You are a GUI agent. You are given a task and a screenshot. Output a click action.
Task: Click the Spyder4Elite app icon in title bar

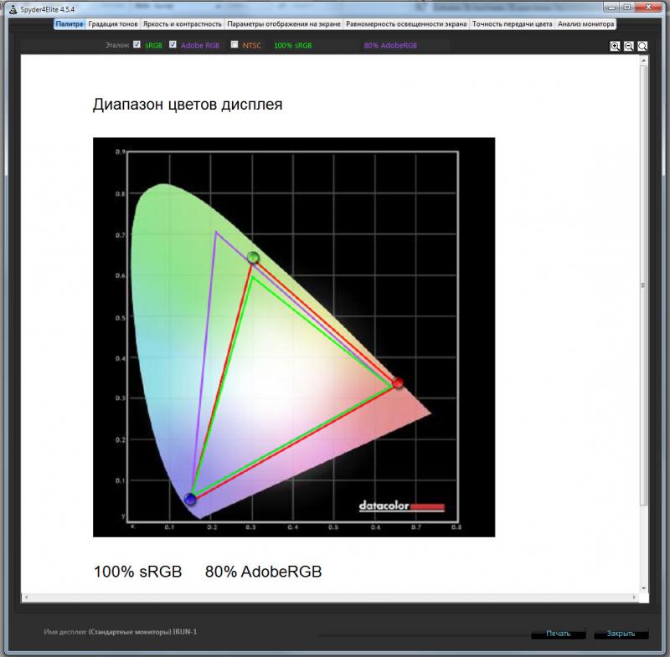13,8
